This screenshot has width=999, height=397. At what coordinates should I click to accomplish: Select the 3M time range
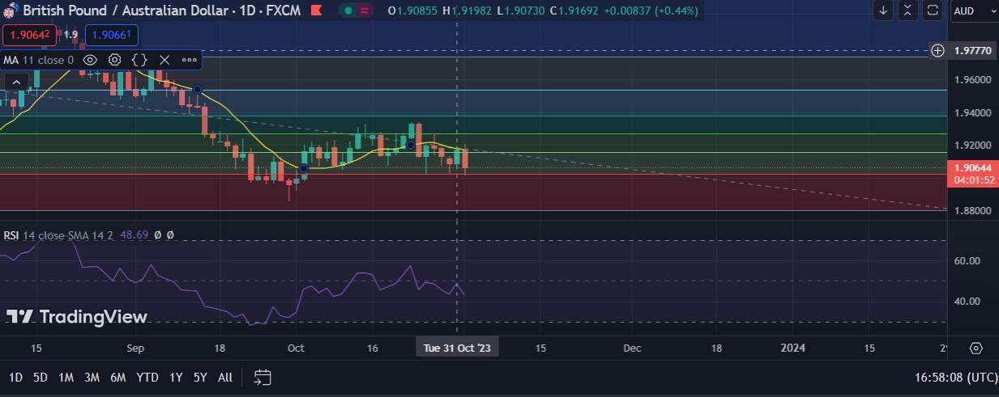pyautogui.click(x=92, y=378)
